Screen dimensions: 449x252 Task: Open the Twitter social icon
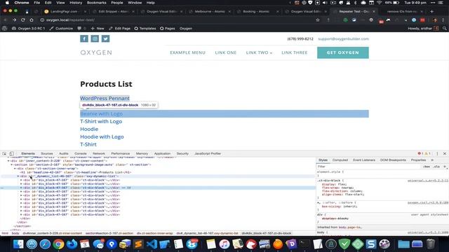[x=105, y=38]
